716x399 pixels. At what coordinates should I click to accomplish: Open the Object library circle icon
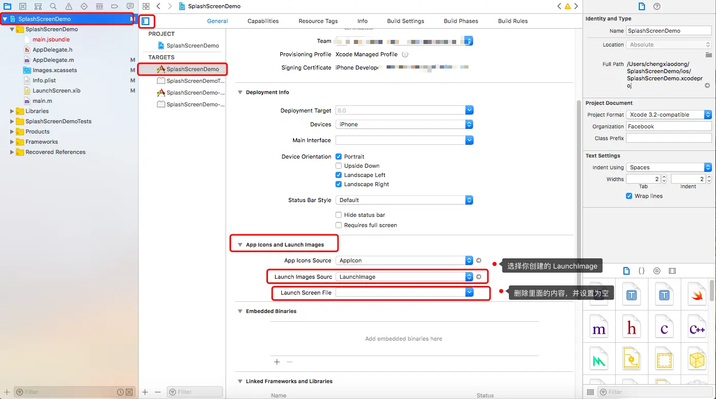657,271
